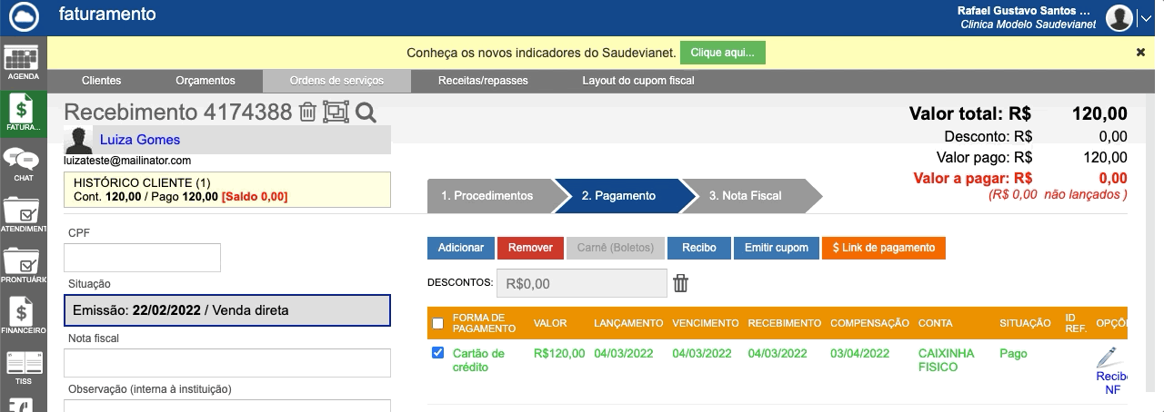Image resolution: width=1164 pixels, height=412 pixels.
Task: Click the pencil edit icon in payment row
Action: (x=1107, y=357)
